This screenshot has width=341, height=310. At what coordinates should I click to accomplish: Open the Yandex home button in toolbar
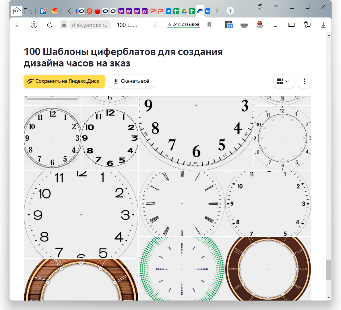click(34, 25)
